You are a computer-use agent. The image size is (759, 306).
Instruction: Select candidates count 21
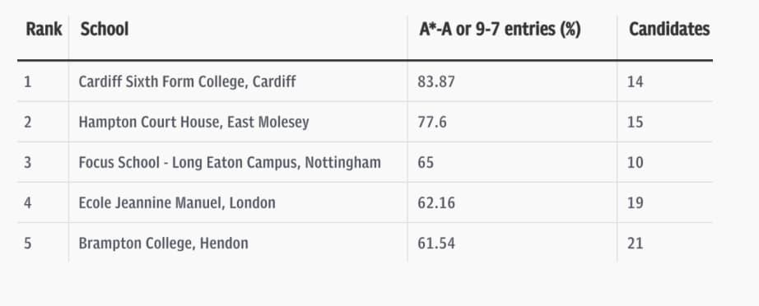pyautogui.click(x=635, y=243)
